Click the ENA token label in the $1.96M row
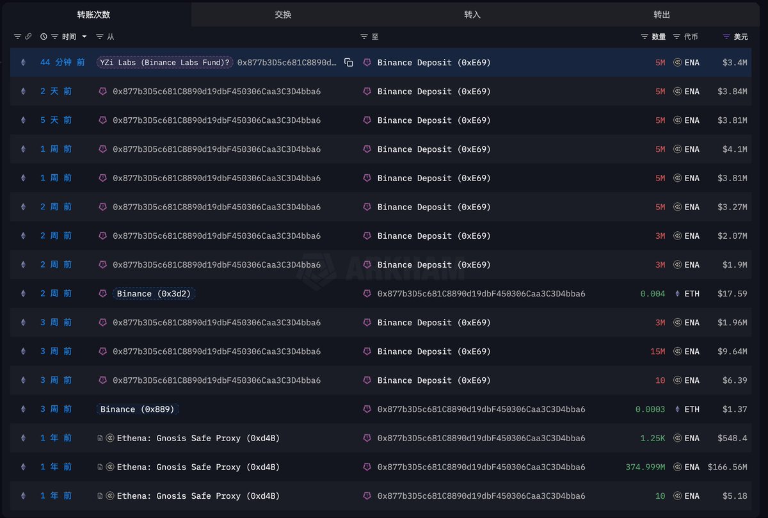Viewport: 768px width, 518px height. coord(692,323)
